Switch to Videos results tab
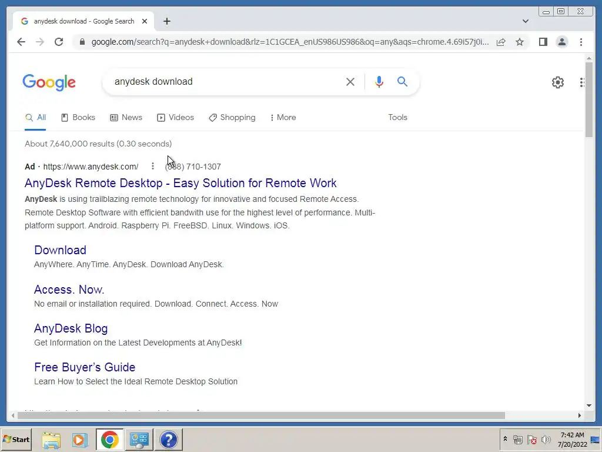The height and width of the screenshot is (452, 602). click(x=175, y=118)
